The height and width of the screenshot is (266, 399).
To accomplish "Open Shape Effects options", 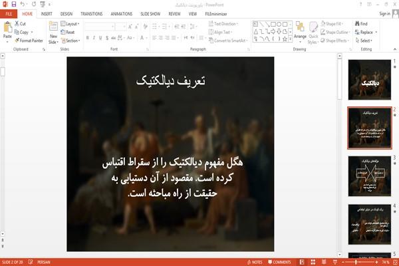I will point(335,41).
